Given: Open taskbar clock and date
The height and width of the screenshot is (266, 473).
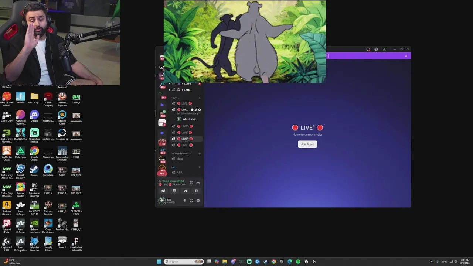Looking at the screenshot, I should 465,262.
